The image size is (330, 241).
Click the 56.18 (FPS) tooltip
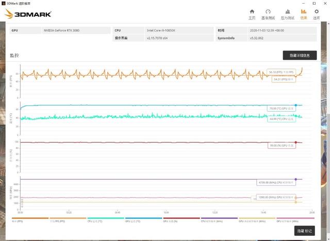click(x=281, y=72)
